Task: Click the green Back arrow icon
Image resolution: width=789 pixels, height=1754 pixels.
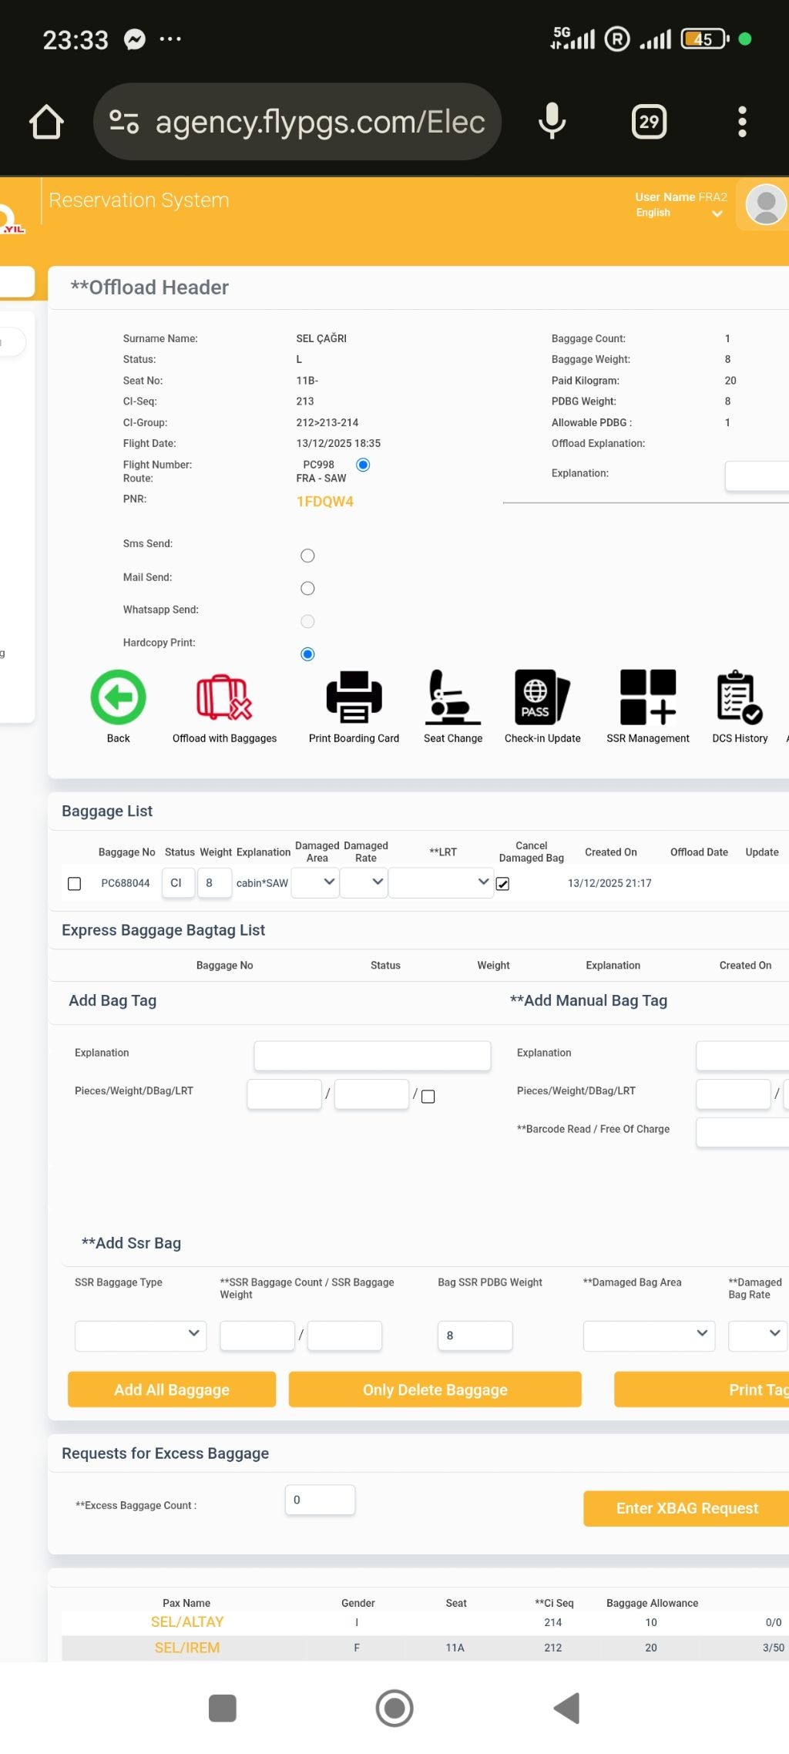Action: coord(118,697)
